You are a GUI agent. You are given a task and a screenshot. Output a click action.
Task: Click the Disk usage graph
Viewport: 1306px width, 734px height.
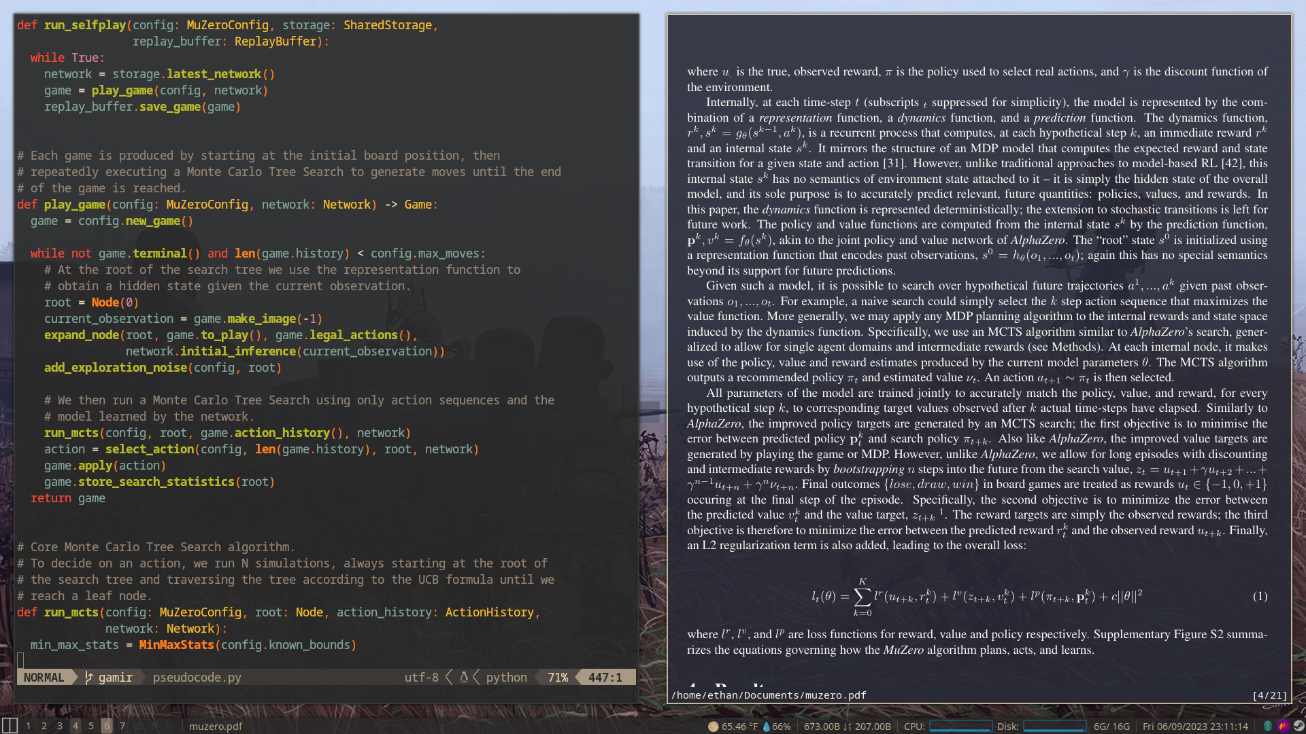[x=1054, y=726]
